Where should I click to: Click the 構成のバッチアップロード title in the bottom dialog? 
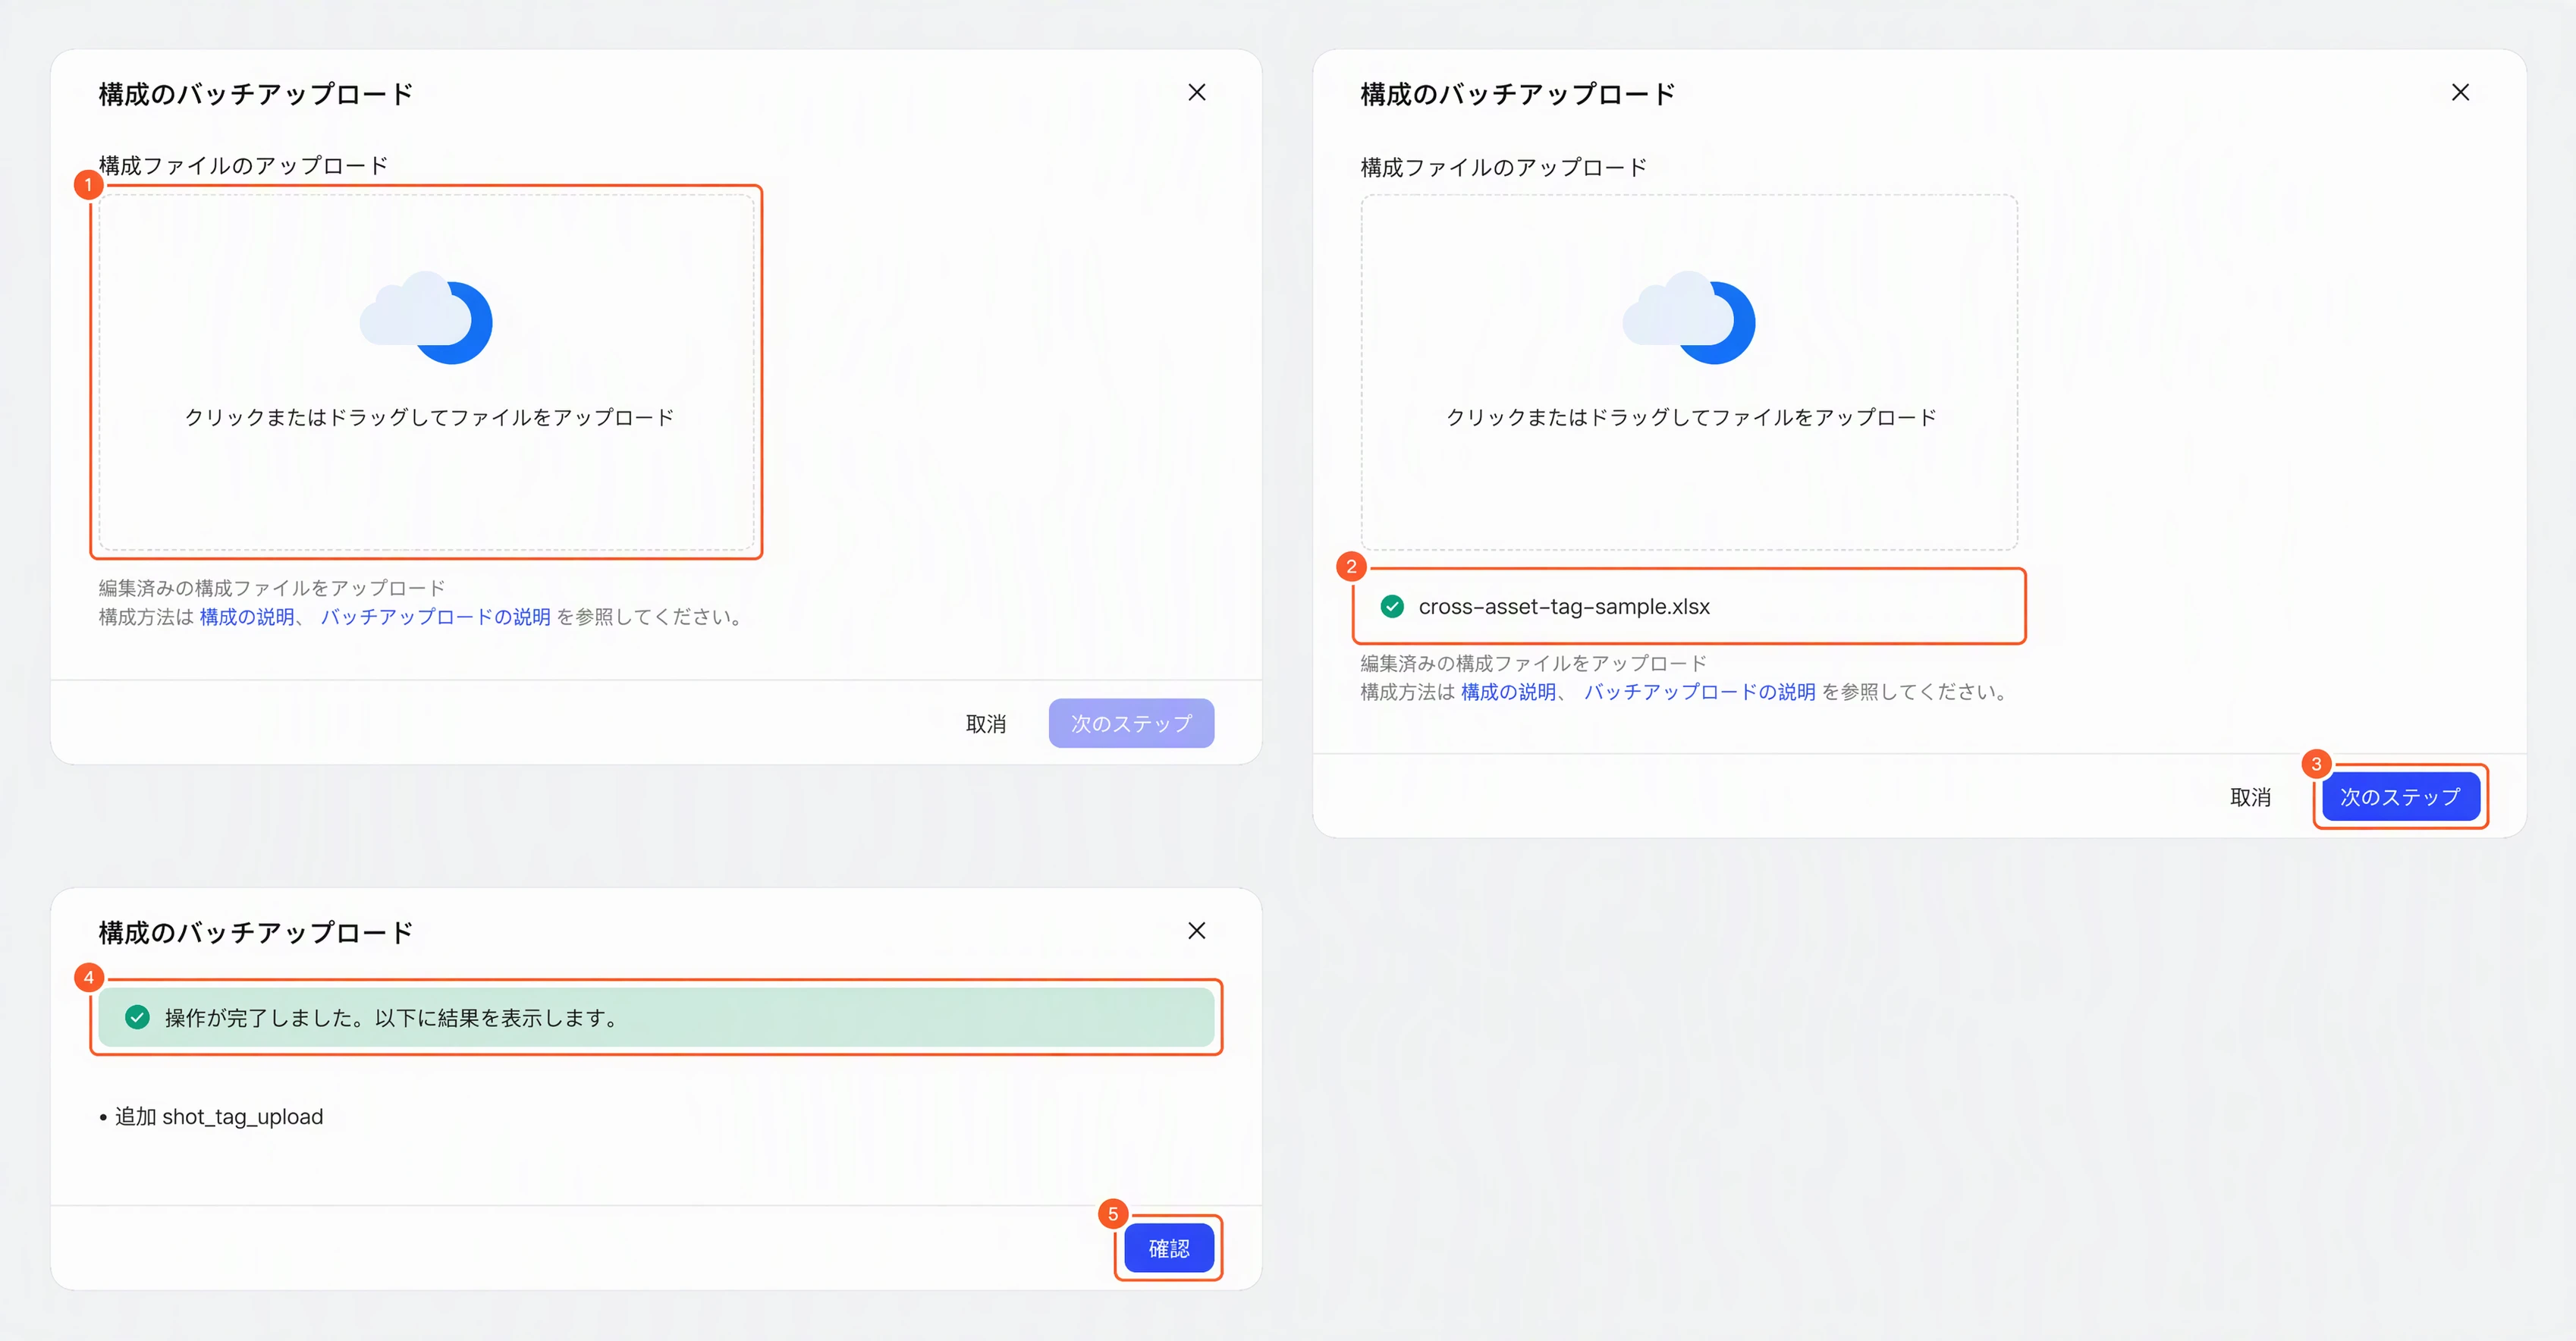coord(256,932)
